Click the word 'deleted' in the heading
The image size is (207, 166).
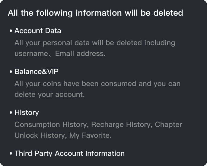pyautogui.click(x=168, y=13)
